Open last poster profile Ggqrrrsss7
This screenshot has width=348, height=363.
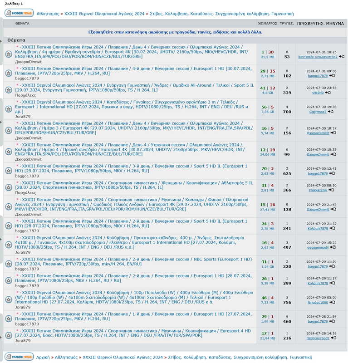pos(318,112)
